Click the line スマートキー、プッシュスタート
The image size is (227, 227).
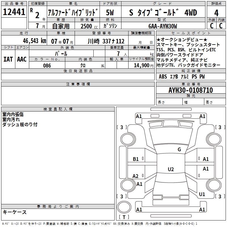click(188, 45)
